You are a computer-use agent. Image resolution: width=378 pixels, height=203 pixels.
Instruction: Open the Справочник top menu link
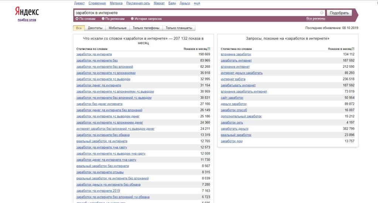point(97,3)
